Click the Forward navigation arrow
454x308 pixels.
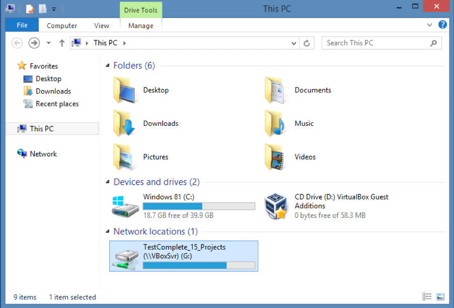tap(34, 43)
